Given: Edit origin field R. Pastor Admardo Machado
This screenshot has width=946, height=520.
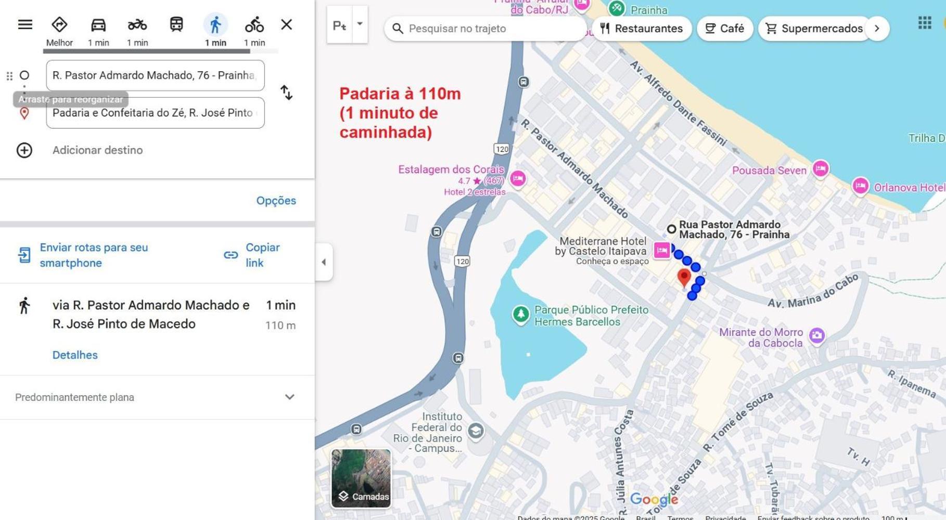Looking at the screenshot, I should coord(155,75).
